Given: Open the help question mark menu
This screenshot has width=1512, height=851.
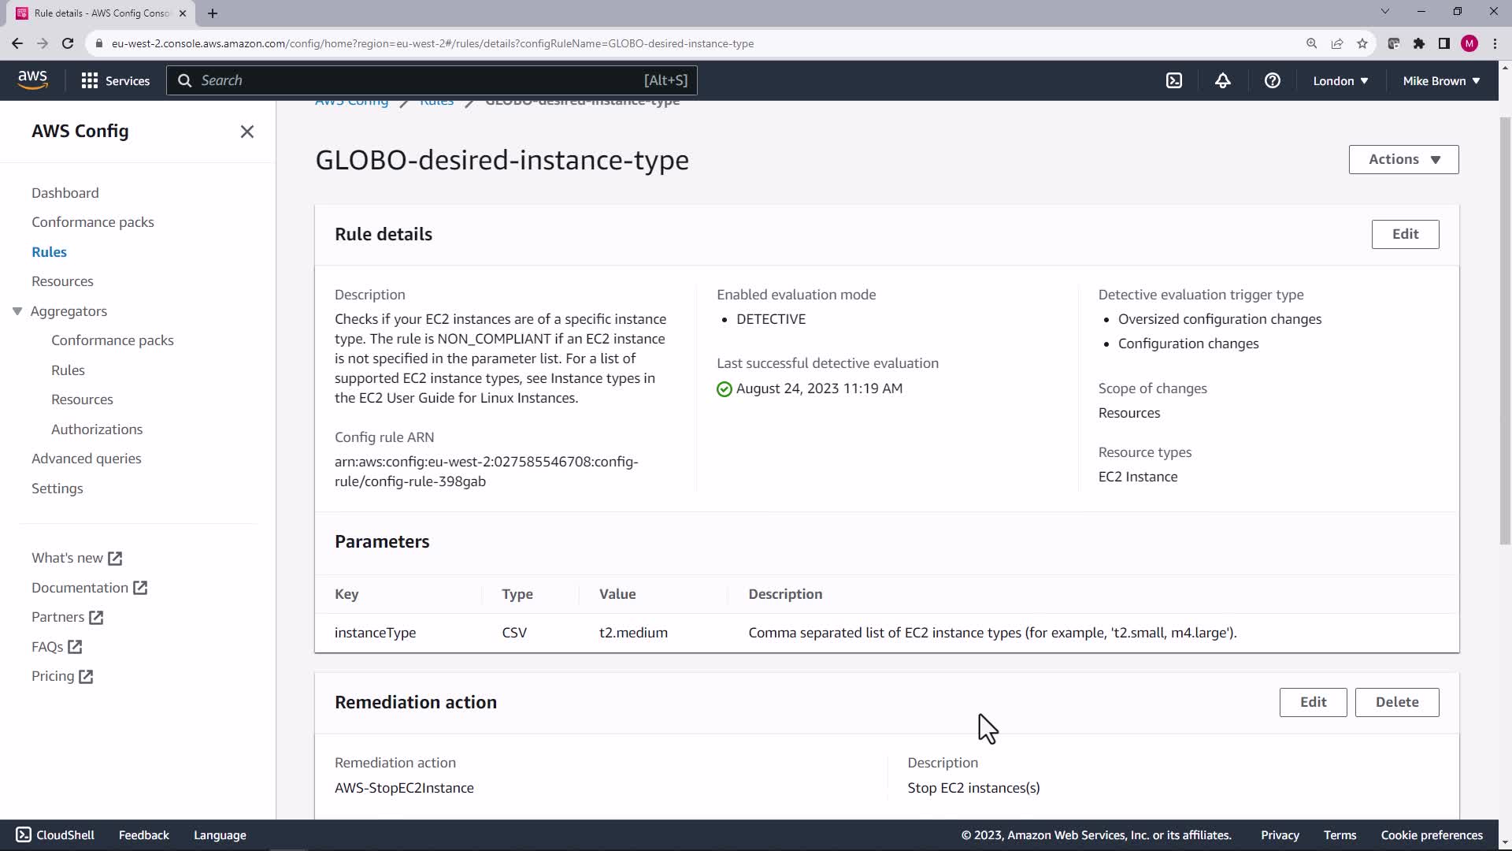Looking at the screenshot, I should 1272,80.
